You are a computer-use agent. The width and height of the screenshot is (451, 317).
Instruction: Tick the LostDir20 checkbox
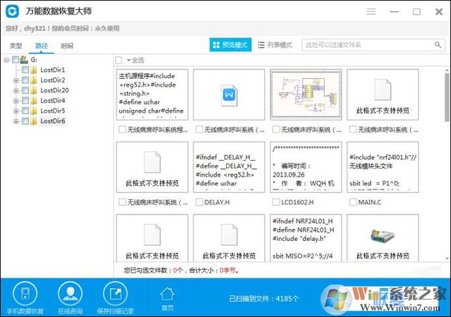coord(25,90)
